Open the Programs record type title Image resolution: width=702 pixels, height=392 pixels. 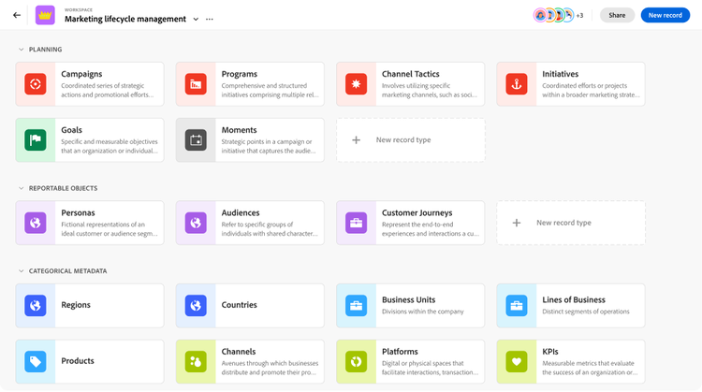(239, 74)
